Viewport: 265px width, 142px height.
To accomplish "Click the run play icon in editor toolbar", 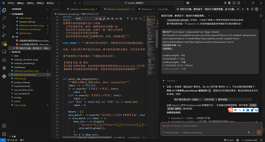I will click(x=243, y=9).
